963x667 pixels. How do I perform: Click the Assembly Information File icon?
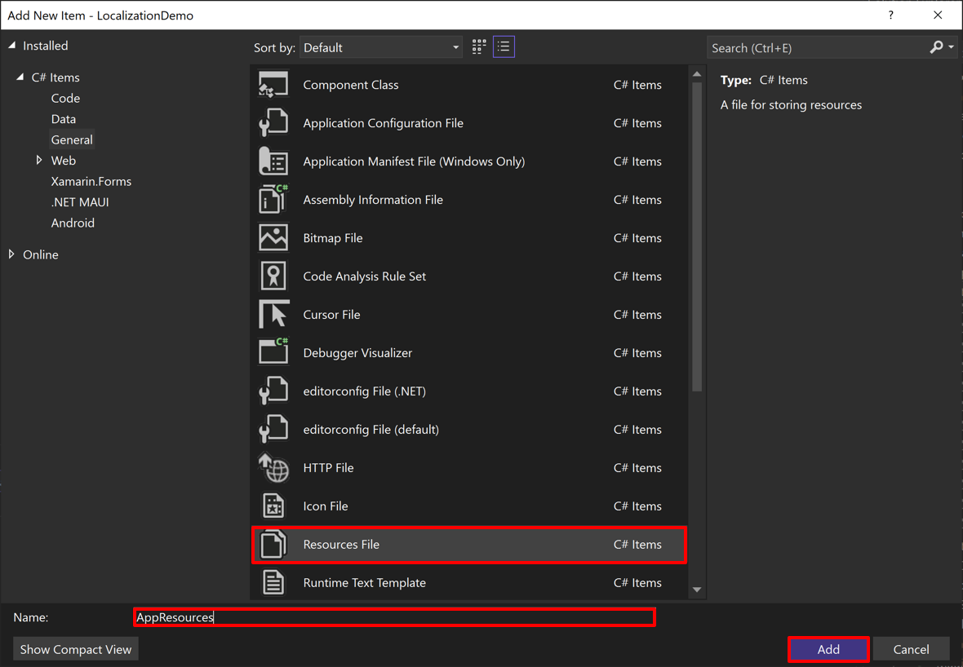(x=273, y=200)
